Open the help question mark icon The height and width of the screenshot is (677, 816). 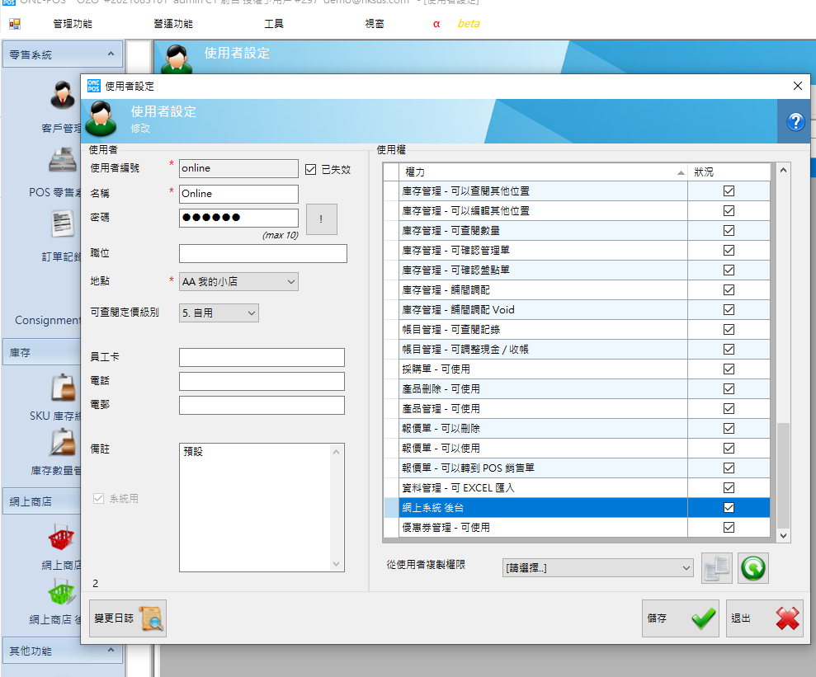coord(795,122)
